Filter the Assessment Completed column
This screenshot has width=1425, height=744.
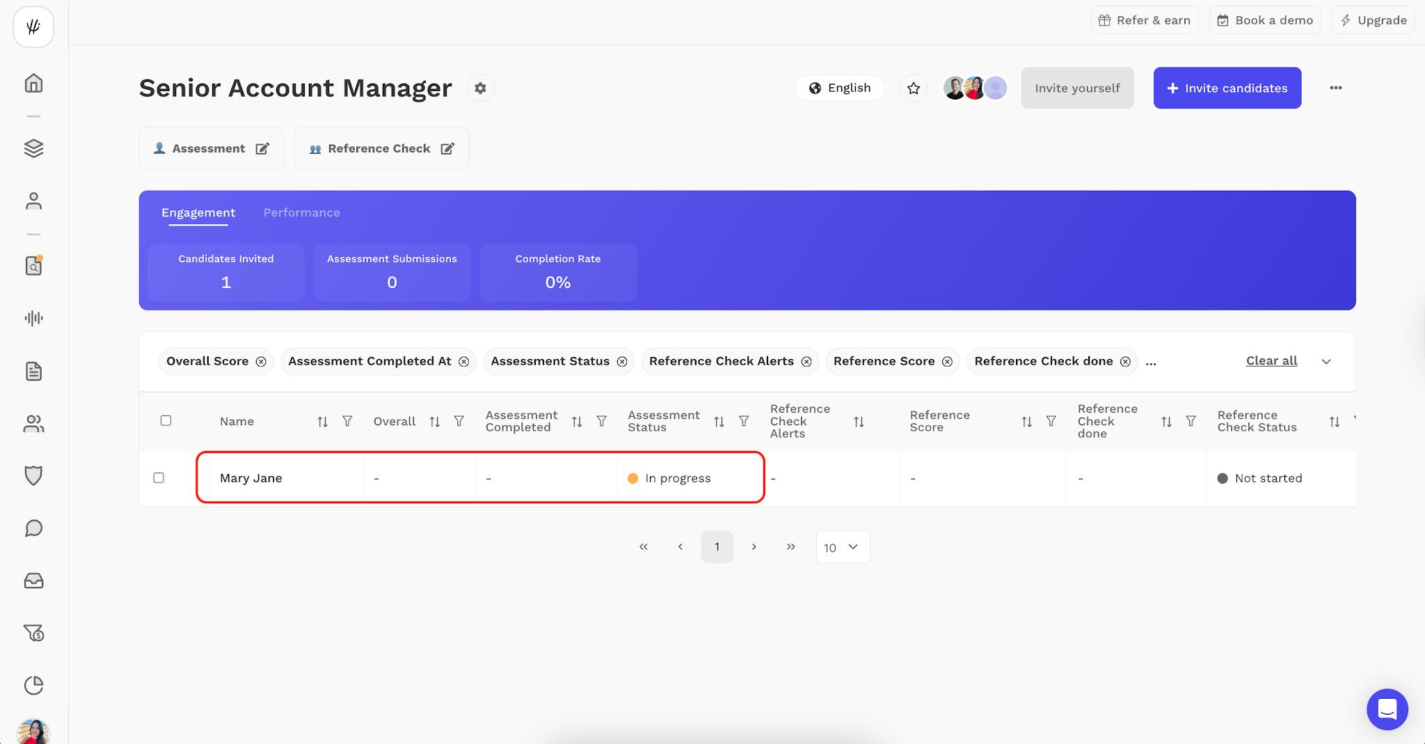point(602,421)
